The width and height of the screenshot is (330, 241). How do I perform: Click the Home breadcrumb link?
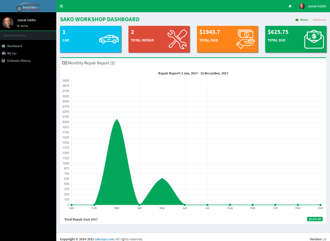coord(304,20)
